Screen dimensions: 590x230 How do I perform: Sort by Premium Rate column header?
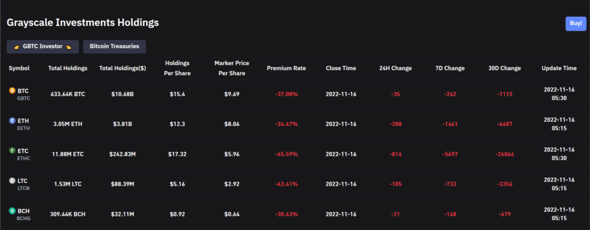point(286,68)
